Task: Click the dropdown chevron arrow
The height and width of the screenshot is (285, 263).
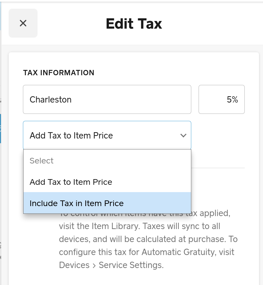Action: tap(183, 136)
